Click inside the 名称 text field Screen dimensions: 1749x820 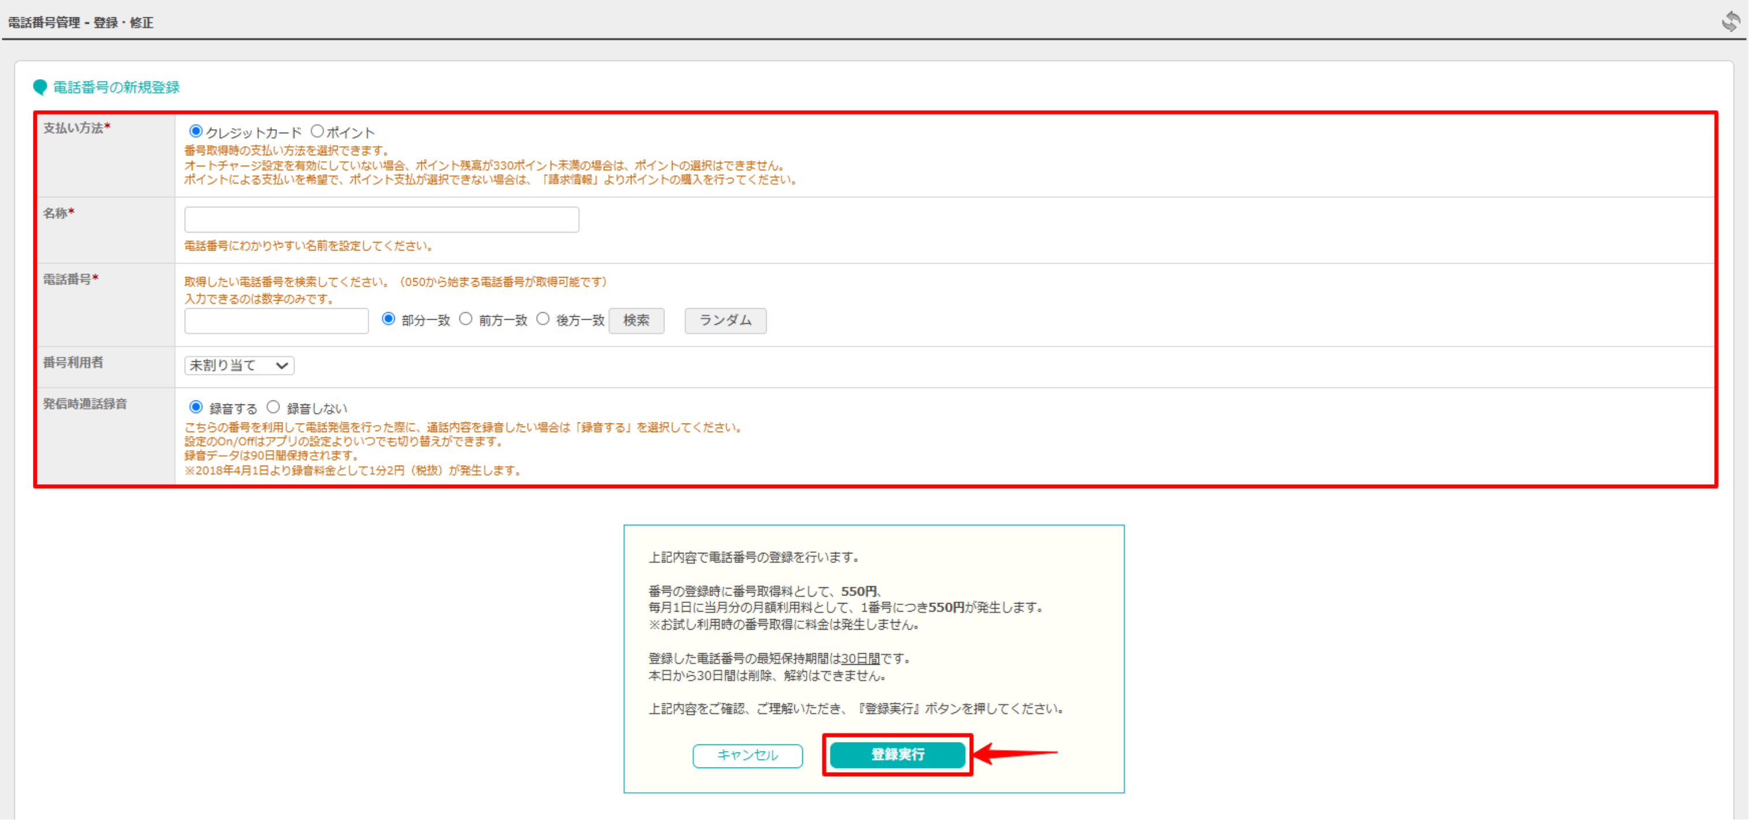coord(380,219)
